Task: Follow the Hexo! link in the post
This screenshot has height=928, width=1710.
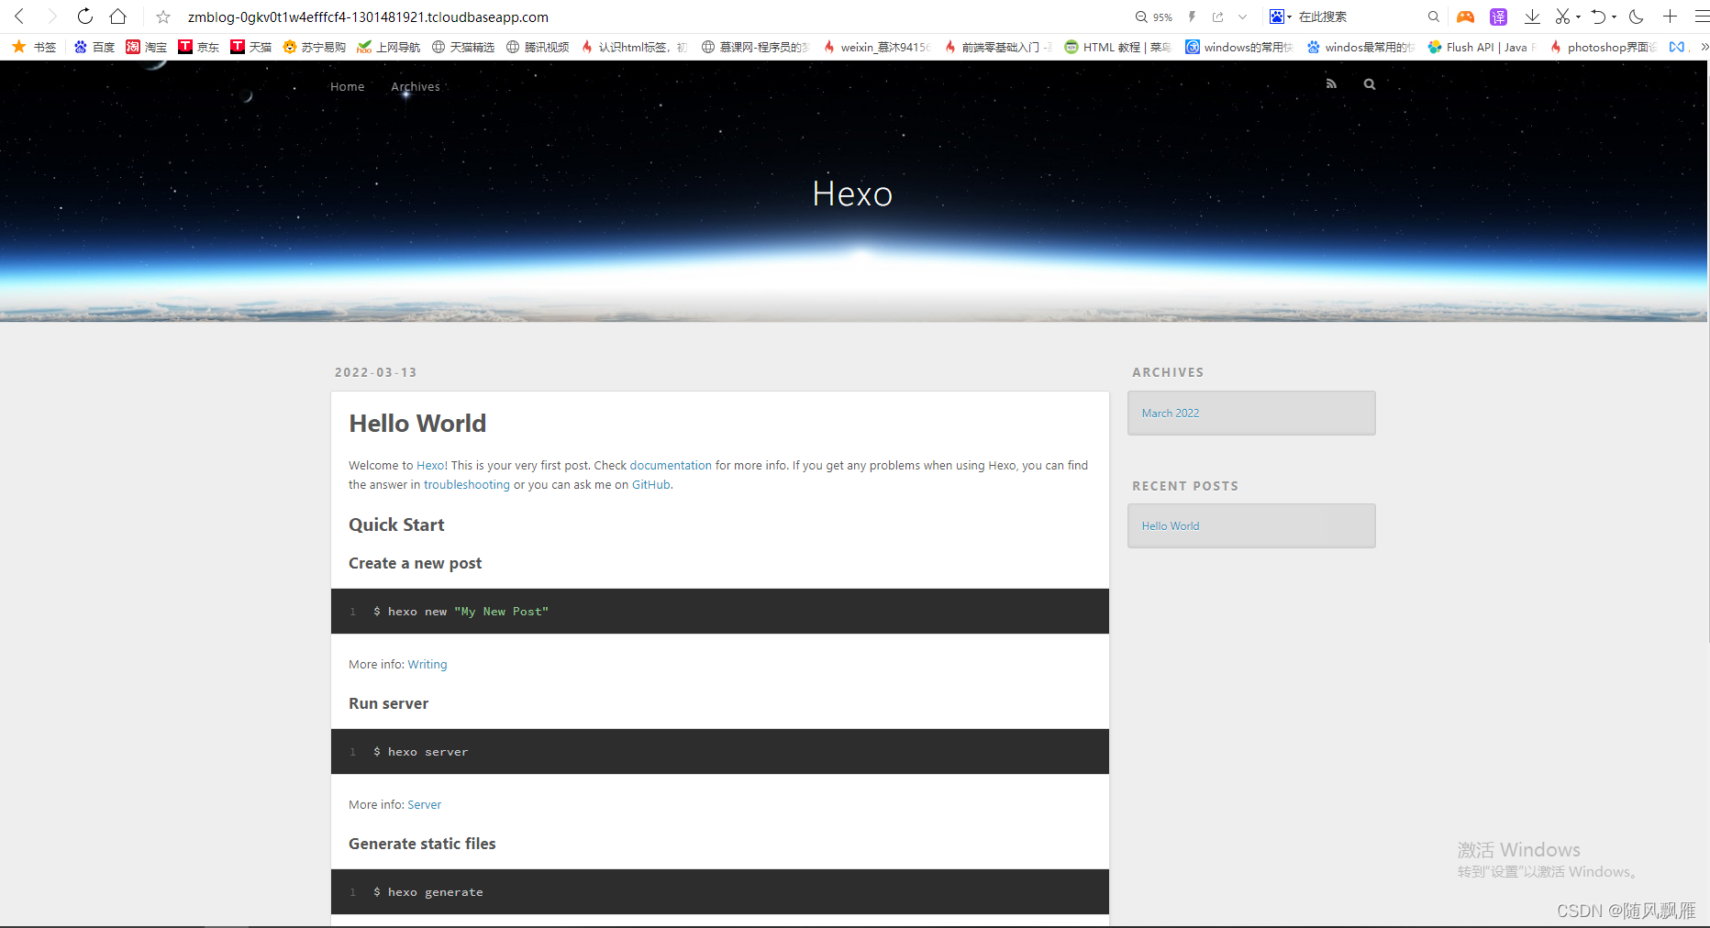Action: [432, 465]
